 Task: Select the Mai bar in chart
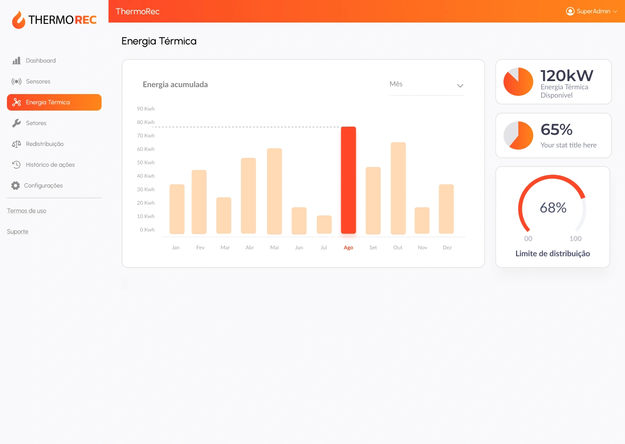[x=274, y=191]
